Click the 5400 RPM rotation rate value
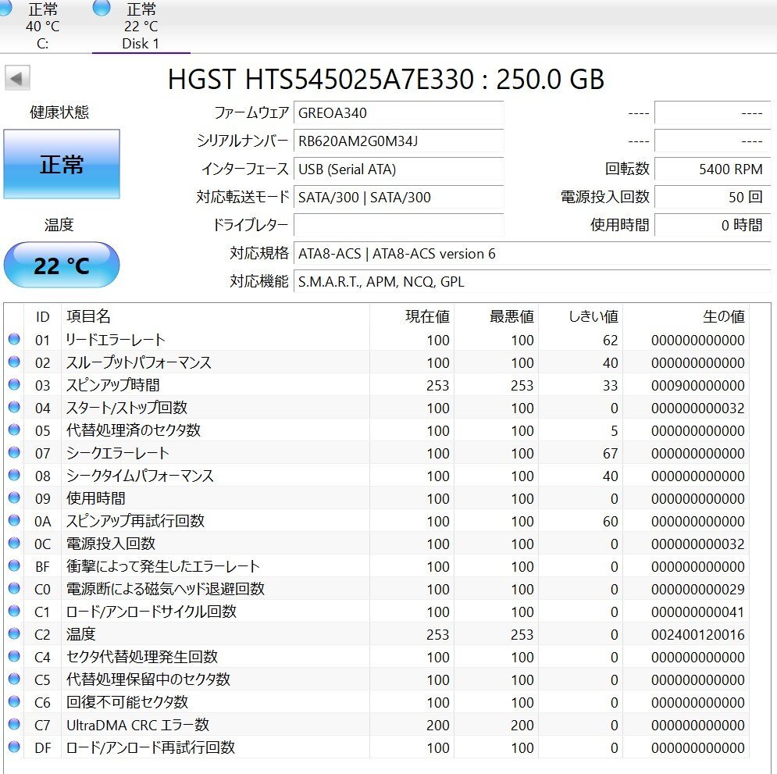This screenshot has height=774, width=777. [x=712, y=169]
